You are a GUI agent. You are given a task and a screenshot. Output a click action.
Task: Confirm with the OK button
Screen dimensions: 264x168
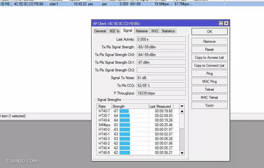209,31
